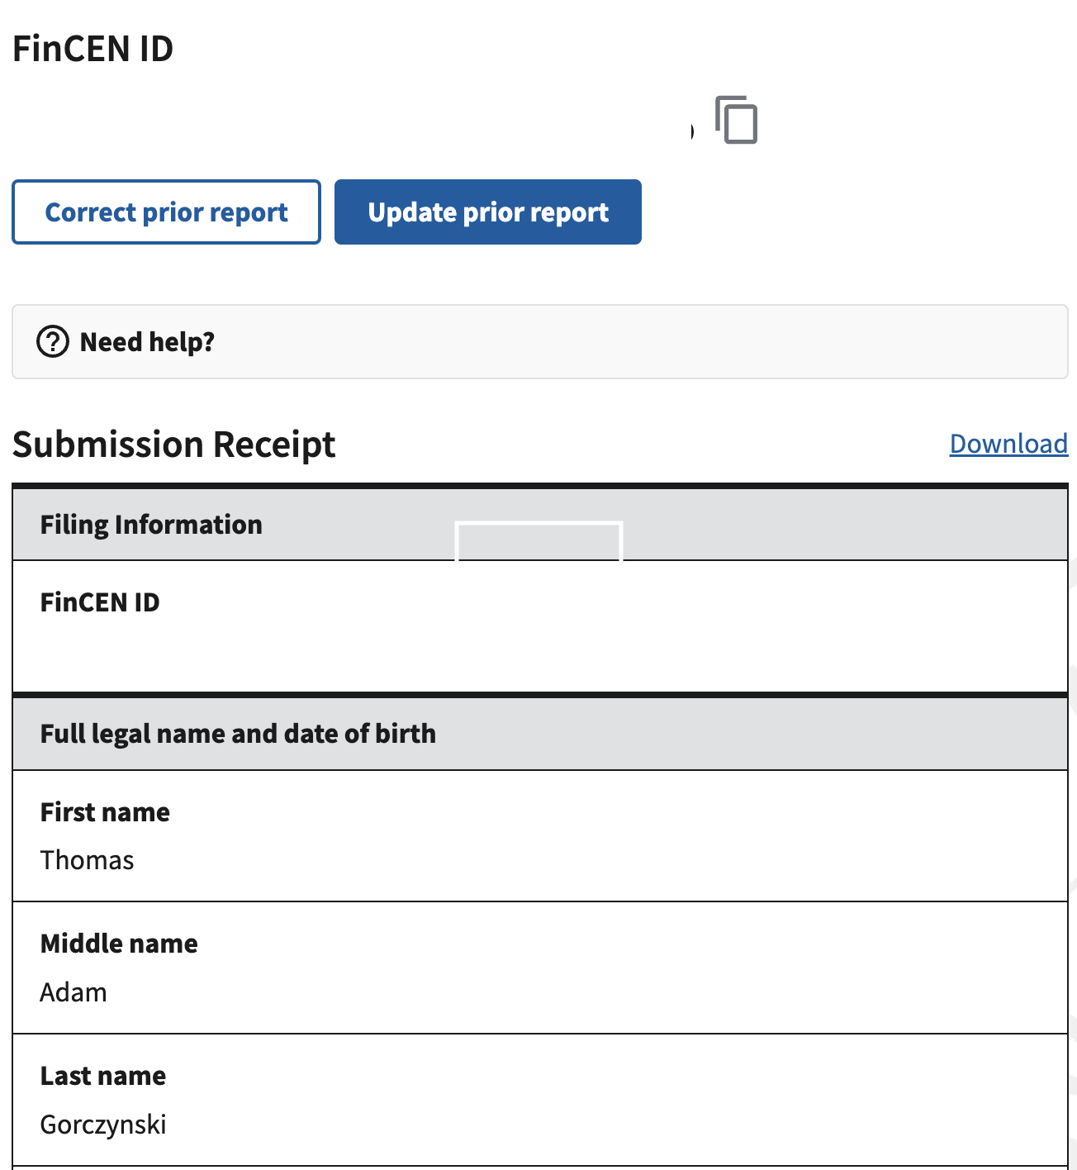Click the copy FinCEN ID icon

point(737,120)
